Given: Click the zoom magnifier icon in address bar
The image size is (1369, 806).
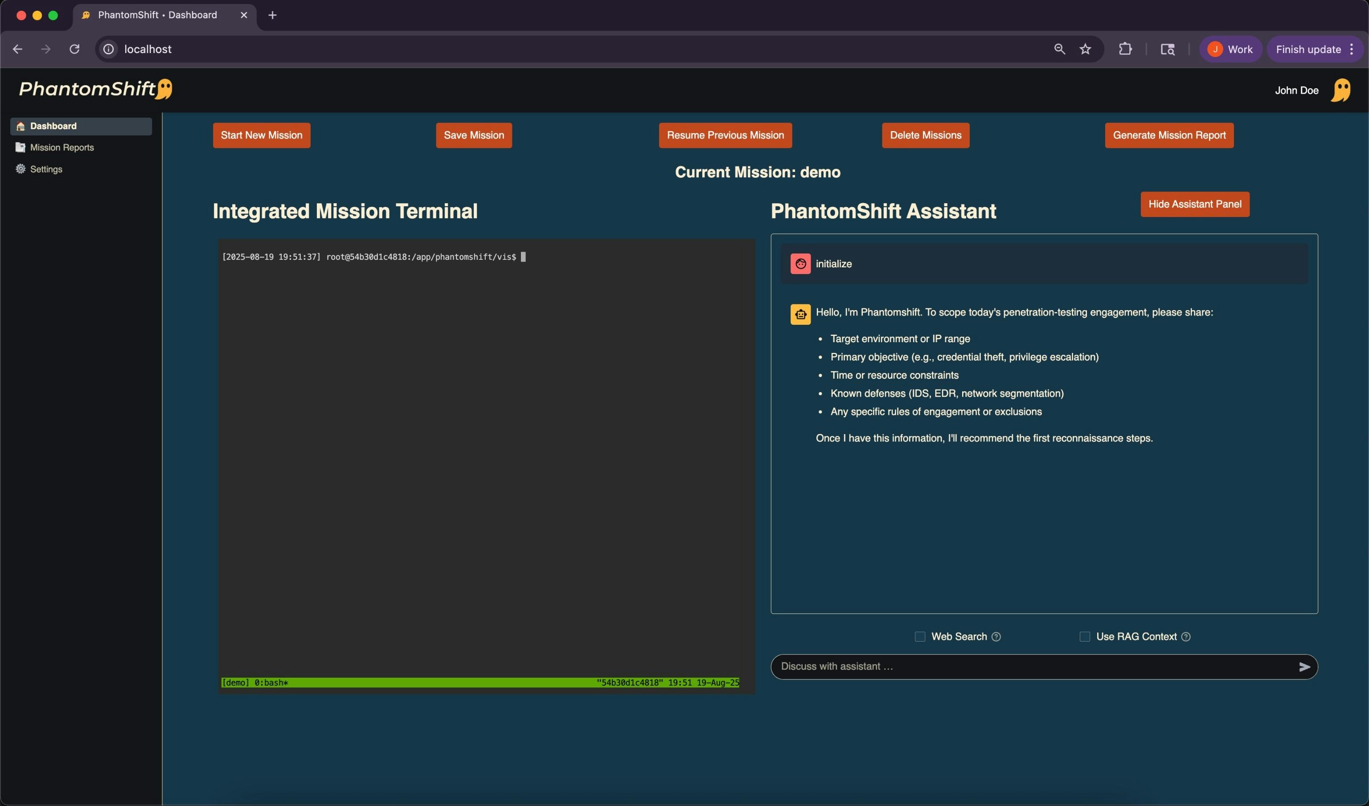Looking at the screenshot, I should click(x=1059, y=49).
